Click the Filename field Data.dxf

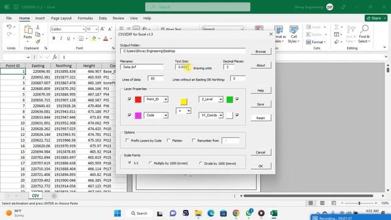[142, 67]
